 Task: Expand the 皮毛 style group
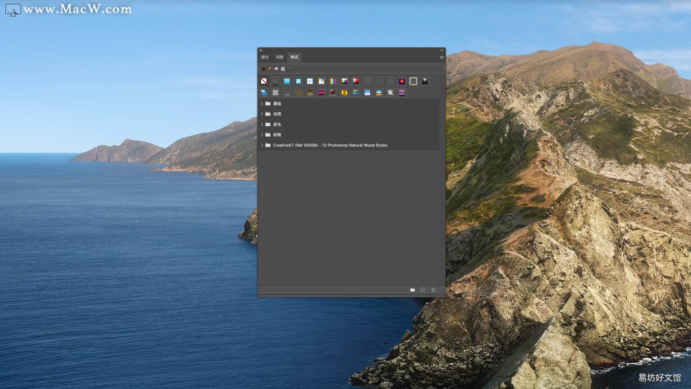(x=262, y=124)
